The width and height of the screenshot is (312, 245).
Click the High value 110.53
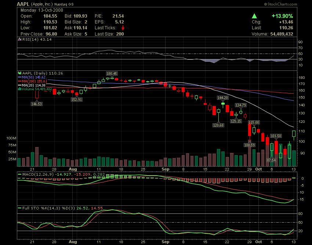click(x=50, y=22)
